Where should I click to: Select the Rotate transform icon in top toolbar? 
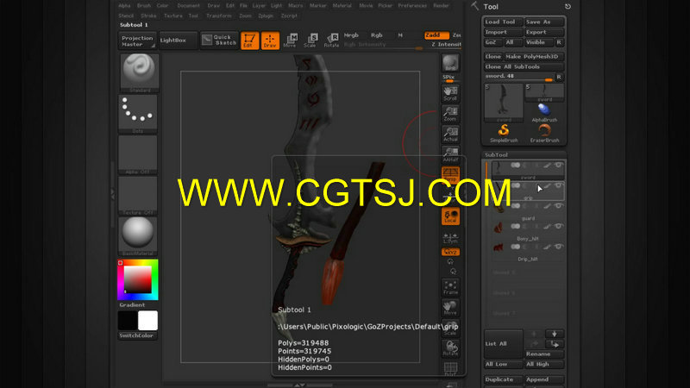point(331,41)
